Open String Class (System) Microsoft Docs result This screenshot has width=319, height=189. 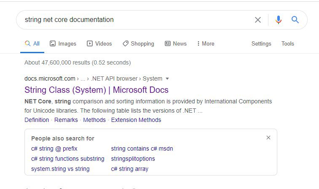click(97, 90)
